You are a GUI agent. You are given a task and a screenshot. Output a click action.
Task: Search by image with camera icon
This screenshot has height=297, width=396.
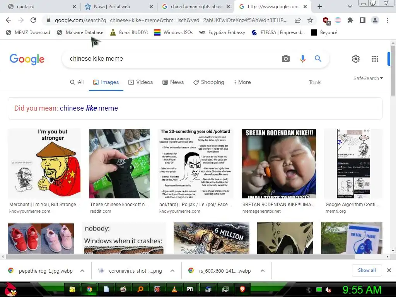(286, 59)
